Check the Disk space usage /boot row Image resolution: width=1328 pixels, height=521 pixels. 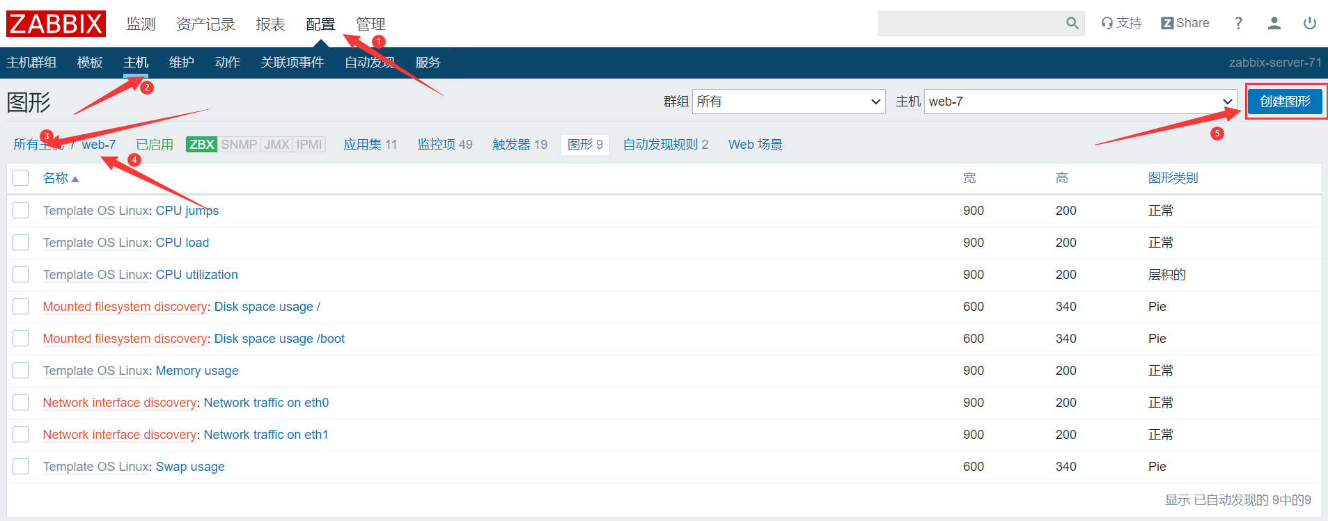pos(21,339)
